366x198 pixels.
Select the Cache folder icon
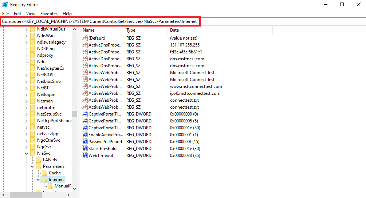(x=44, y=173)
